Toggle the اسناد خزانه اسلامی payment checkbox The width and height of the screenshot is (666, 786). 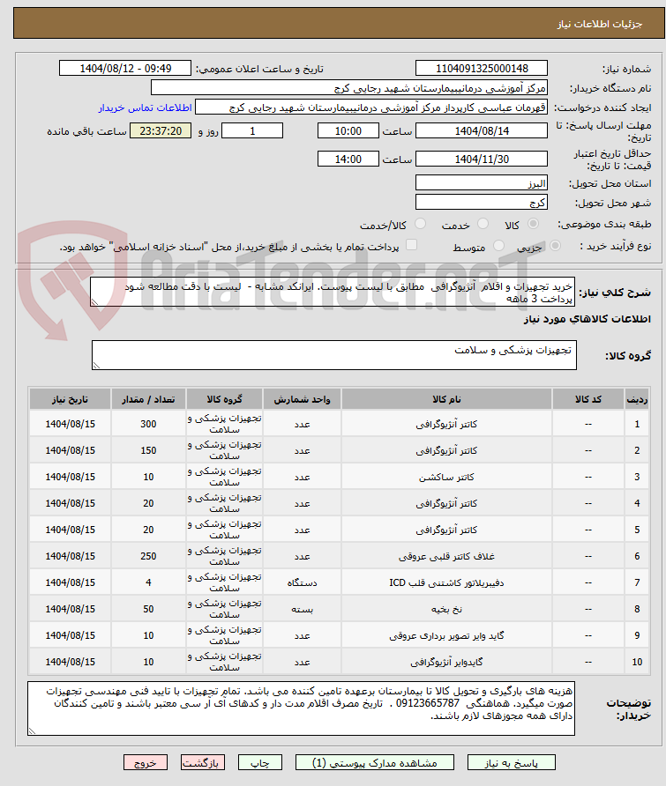[411, 245]
